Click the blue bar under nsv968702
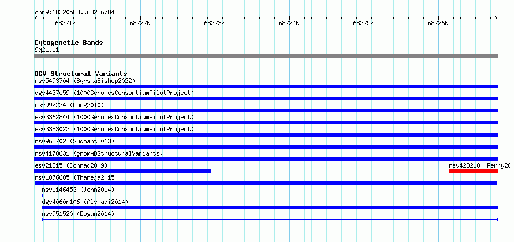 point(266,147)
